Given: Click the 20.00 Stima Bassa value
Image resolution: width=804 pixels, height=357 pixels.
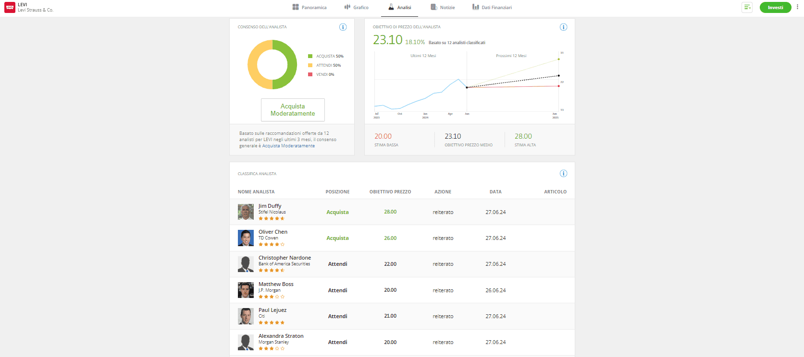Looking at the screenshot, I should click(x=383, y=136).
